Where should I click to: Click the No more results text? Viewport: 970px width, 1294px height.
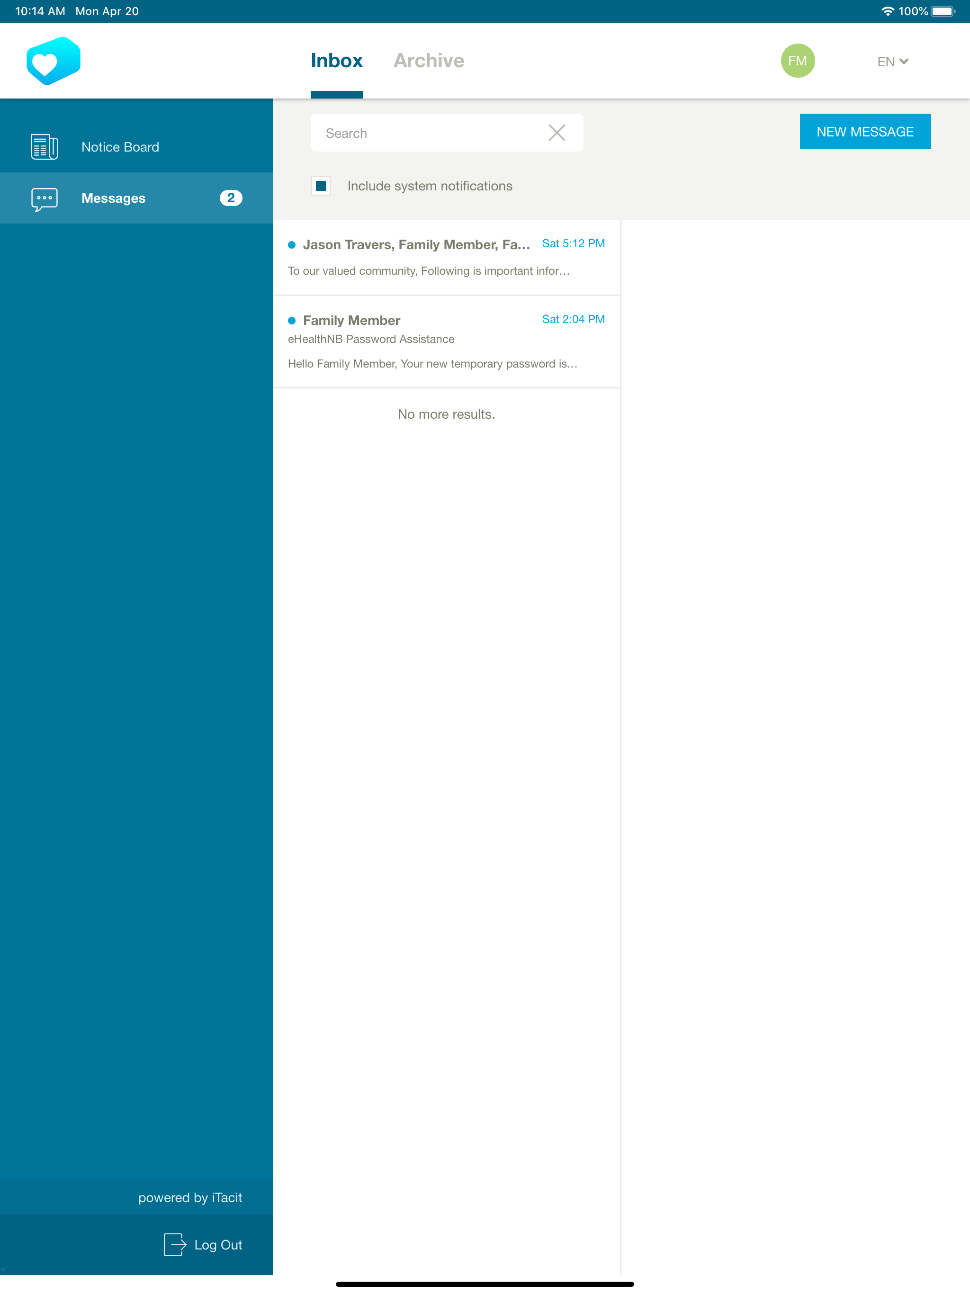tap(446, 414)
